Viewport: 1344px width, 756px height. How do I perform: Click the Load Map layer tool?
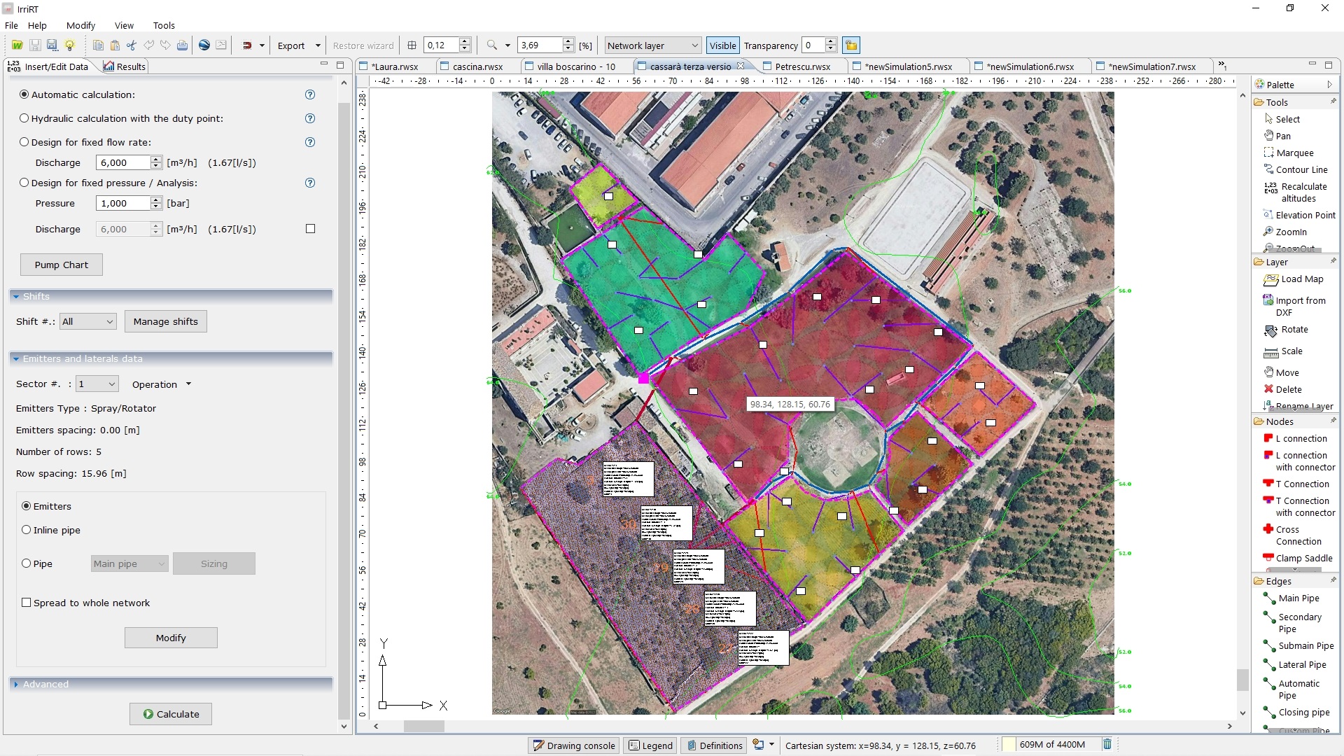(x=1301, y=279)
